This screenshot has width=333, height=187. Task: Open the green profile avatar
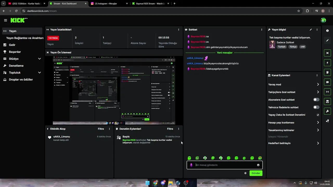tap(323, 20)
